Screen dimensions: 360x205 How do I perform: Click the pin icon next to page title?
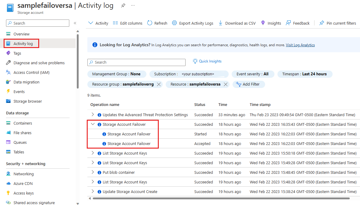(123, 6)
